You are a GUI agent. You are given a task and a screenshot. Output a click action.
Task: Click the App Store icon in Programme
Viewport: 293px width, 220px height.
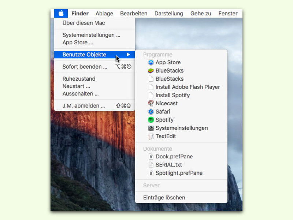point(151,62)
